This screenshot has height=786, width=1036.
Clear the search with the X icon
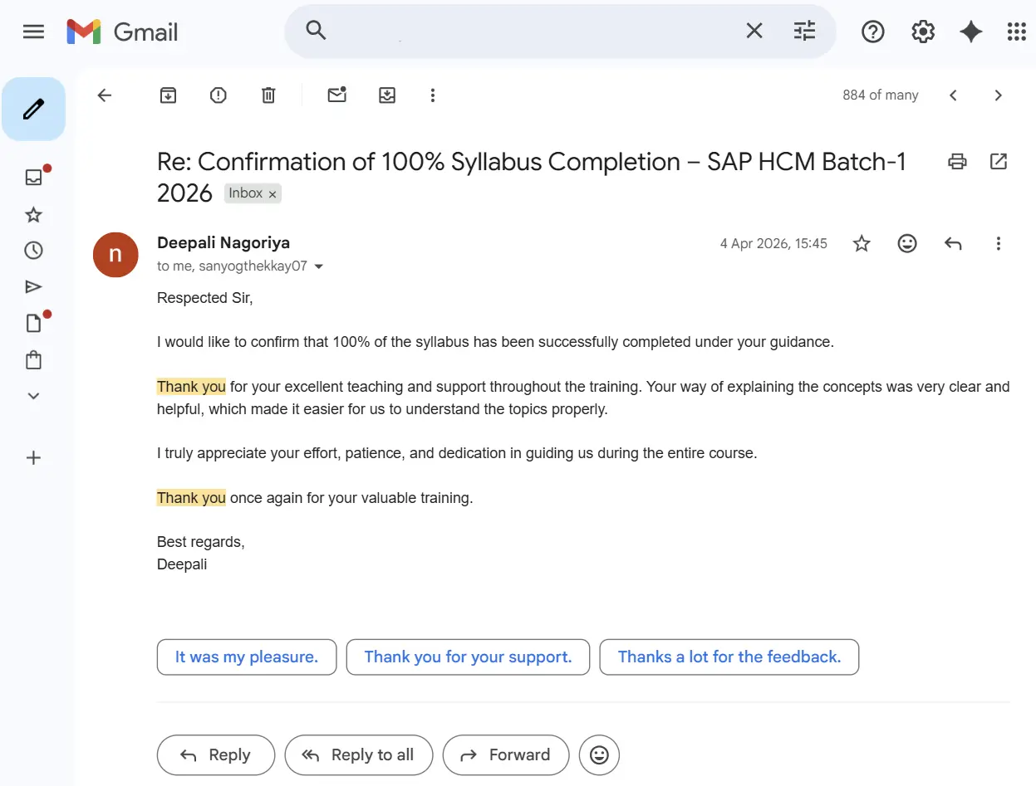click(754, 32)
